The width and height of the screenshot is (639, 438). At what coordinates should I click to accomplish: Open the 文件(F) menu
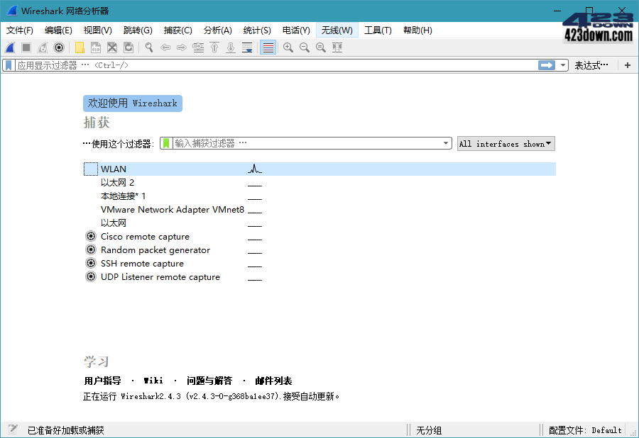pos(20,30)
